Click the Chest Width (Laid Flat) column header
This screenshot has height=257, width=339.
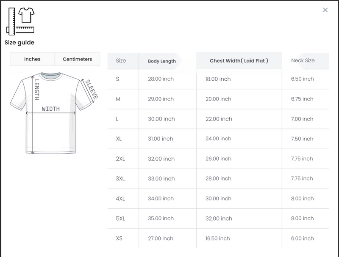(x=239, y=61)
